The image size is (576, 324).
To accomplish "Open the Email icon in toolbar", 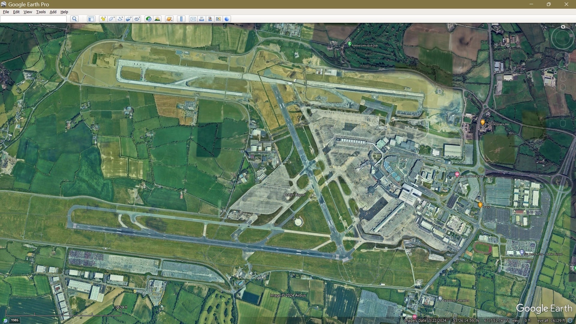I will point(193,19).
